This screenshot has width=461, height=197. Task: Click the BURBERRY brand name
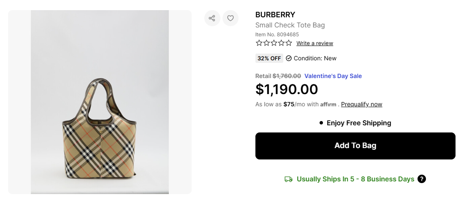(x=275, y=15)
